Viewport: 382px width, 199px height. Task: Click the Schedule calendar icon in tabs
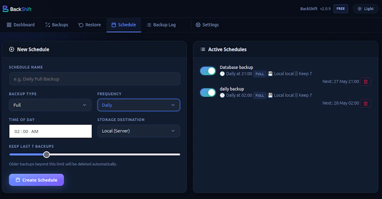(114, 25)
